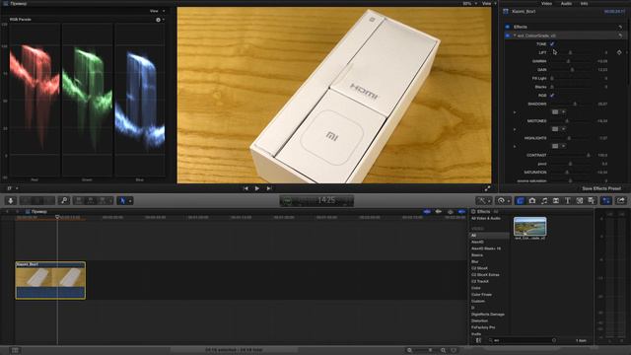Select the FxFactory Pro effects category
Viewport: 631px width, 355px height.
483,327
